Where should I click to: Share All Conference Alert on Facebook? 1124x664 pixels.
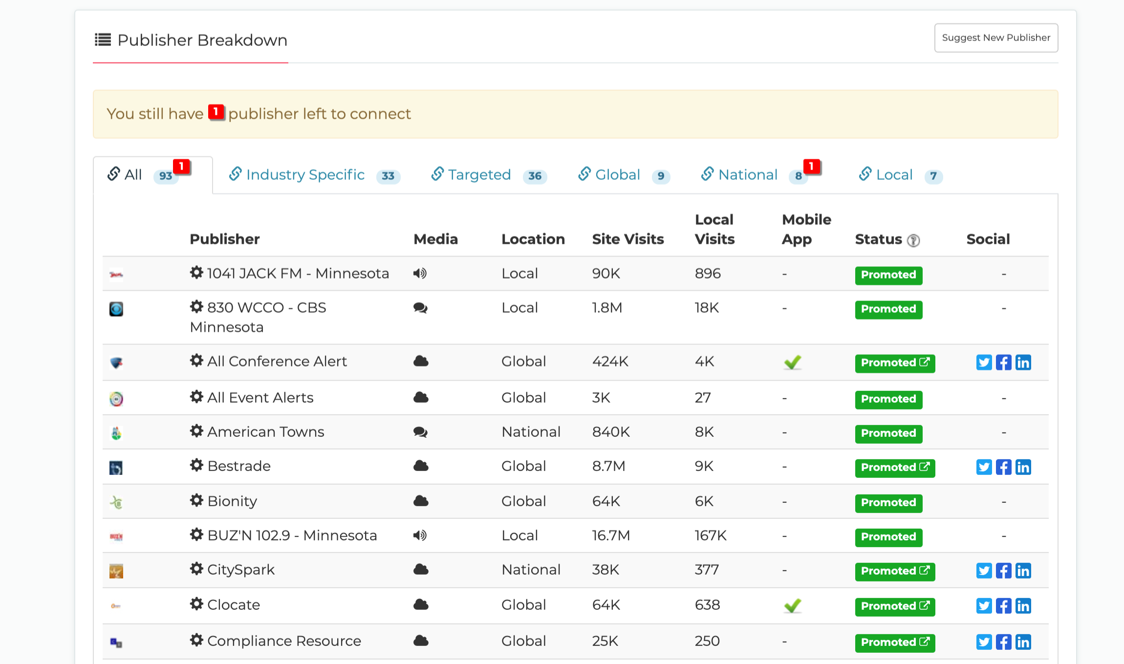1003,363
